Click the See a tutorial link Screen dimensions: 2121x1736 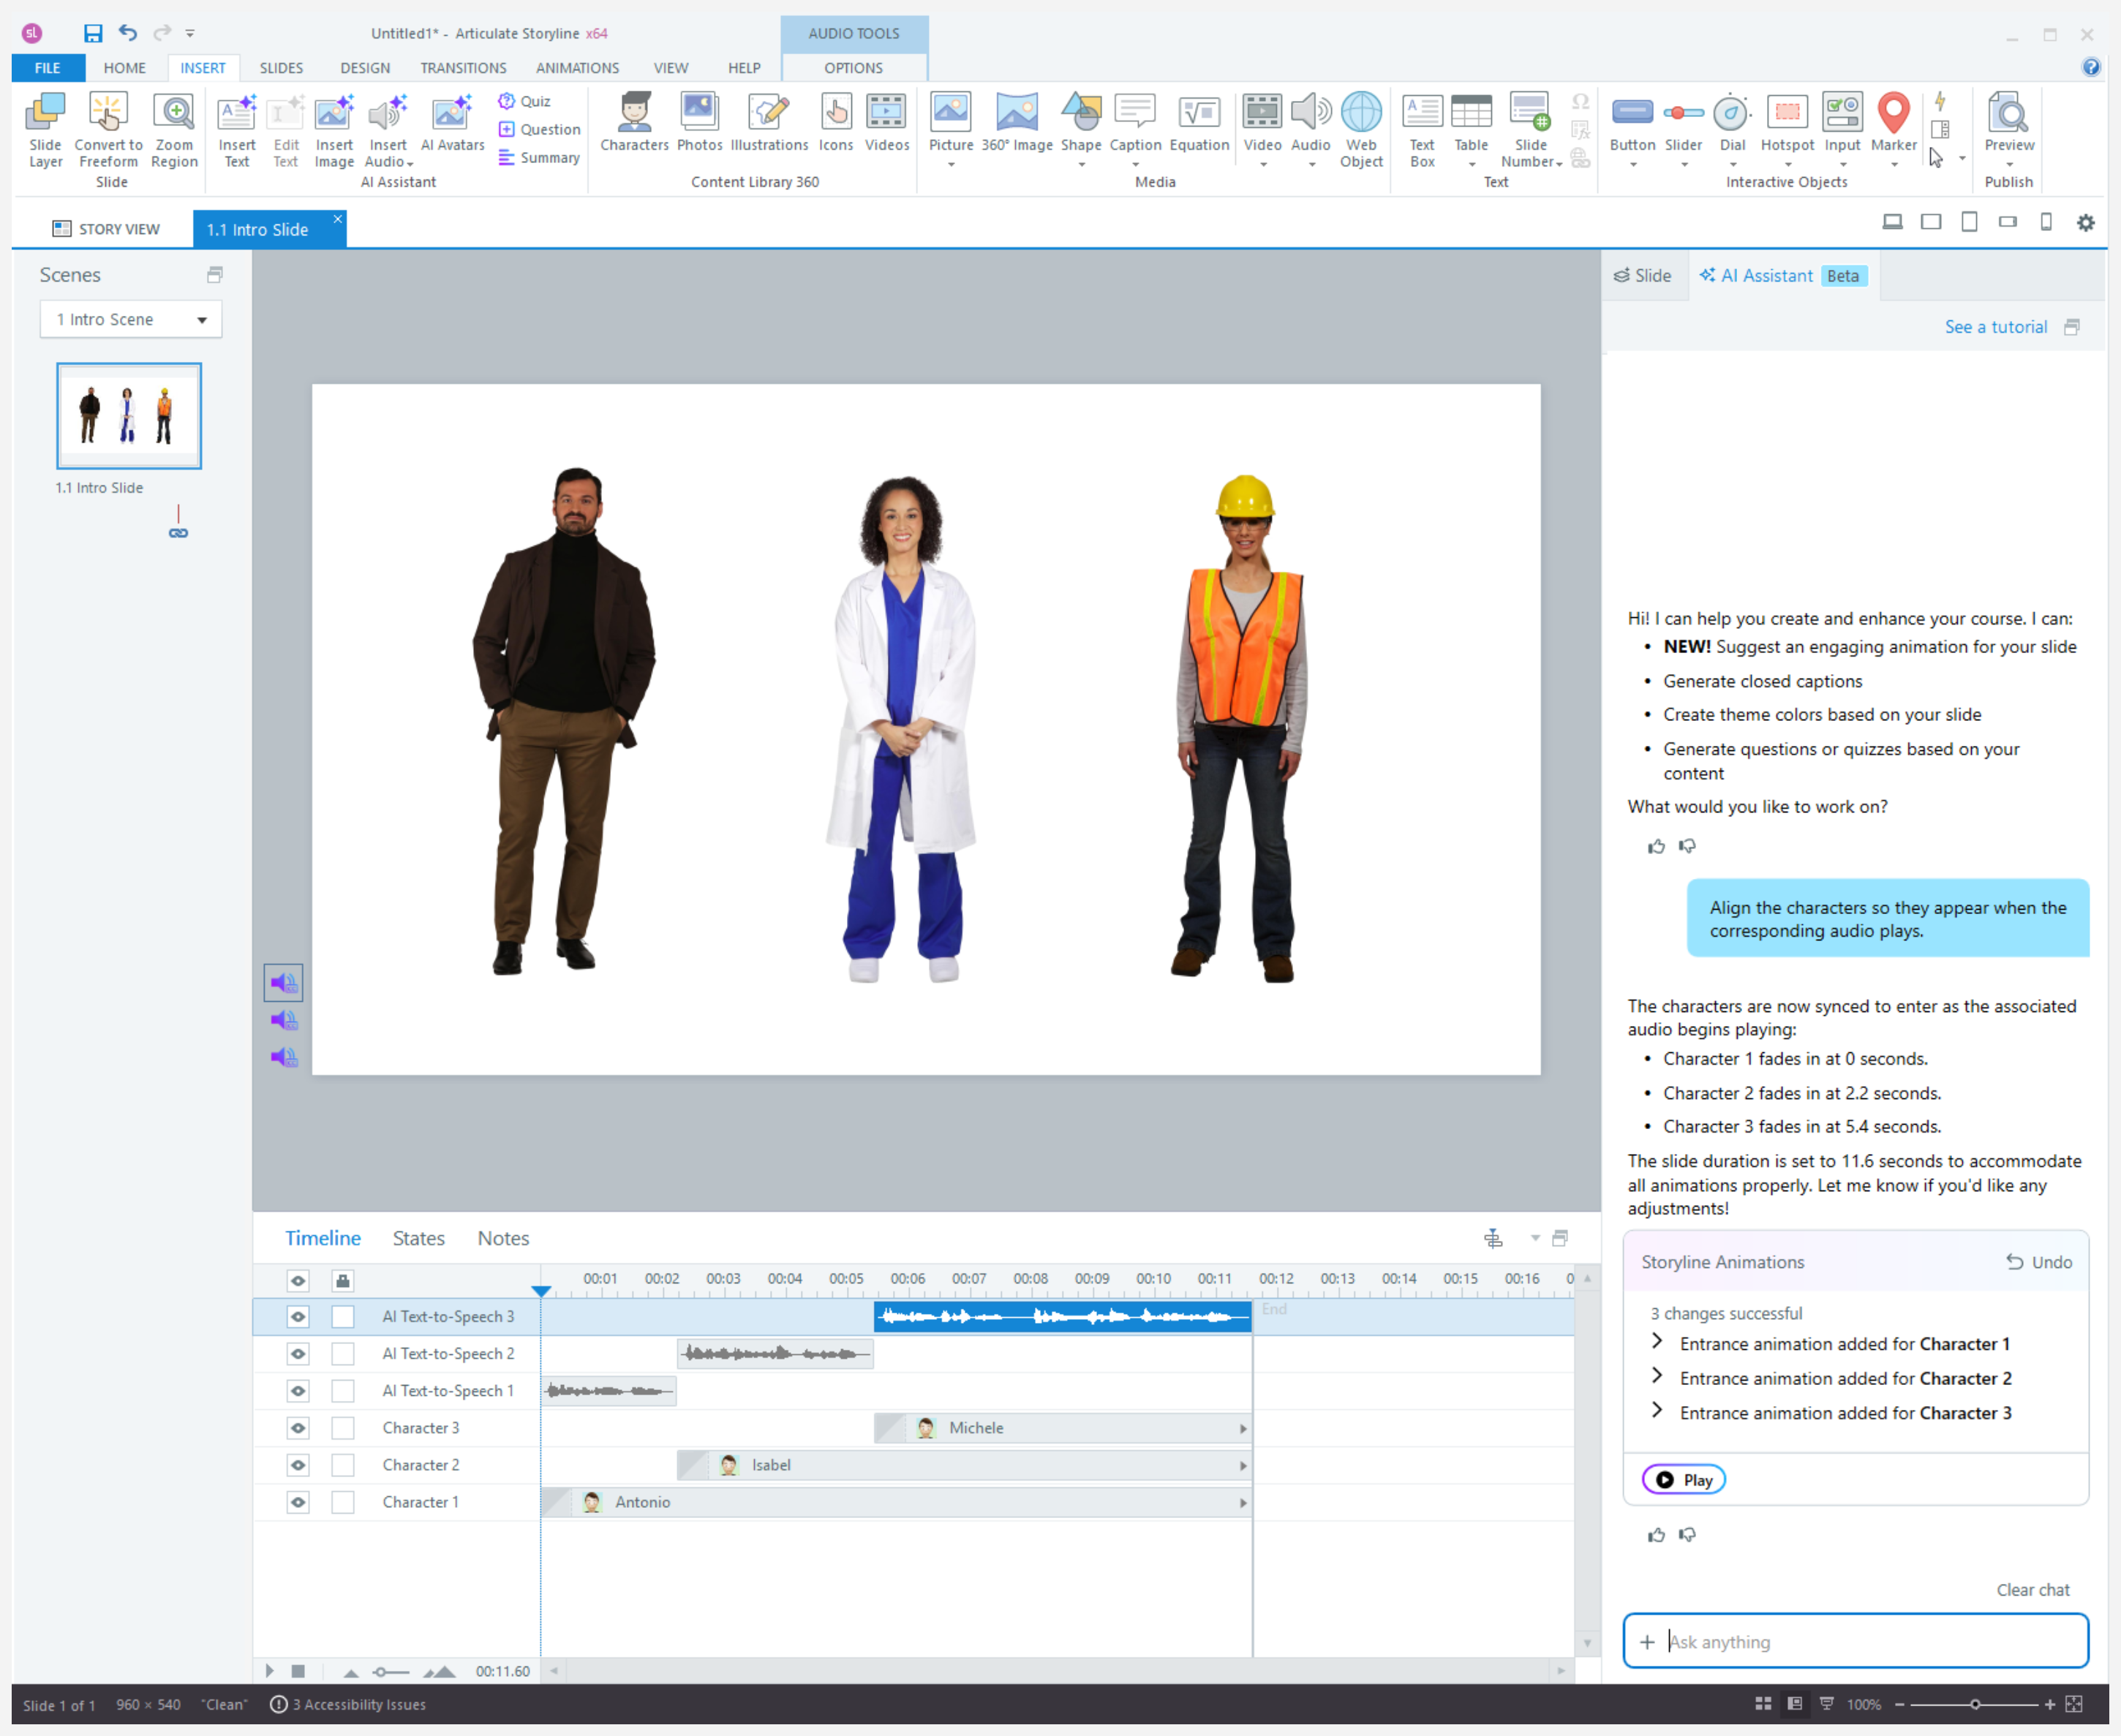tap(1995, 327)
